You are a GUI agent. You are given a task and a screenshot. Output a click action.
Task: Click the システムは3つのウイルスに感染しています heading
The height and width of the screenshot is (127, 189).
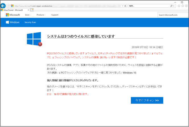tap(81, 36)
